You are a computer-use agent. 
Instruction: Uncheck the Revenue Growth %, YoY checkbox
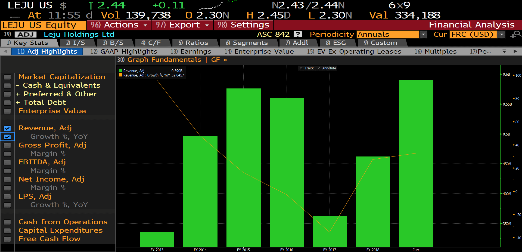7,137
